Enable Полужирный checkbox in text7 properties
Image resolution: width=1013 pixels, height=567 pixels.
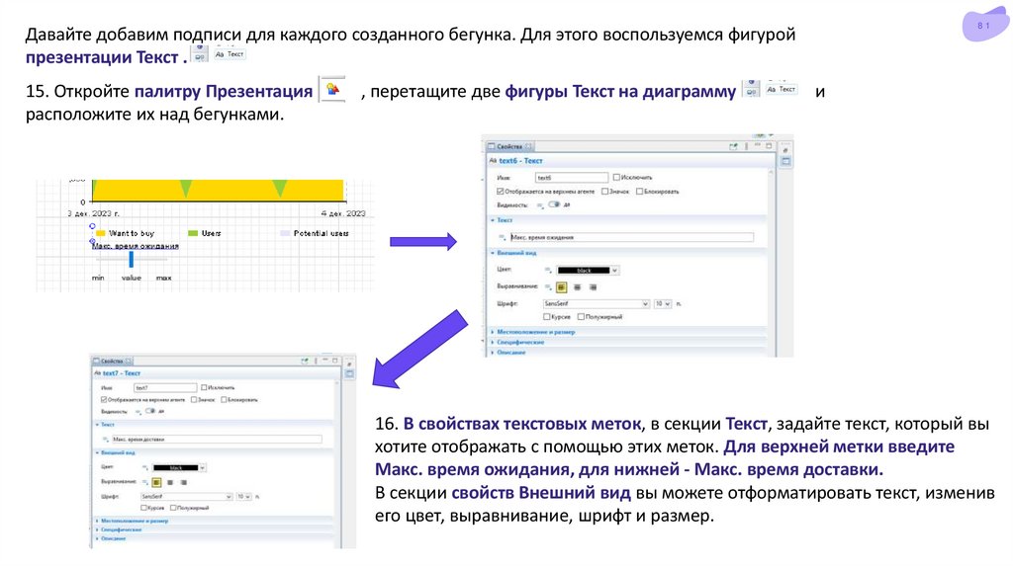coord(173,508)
